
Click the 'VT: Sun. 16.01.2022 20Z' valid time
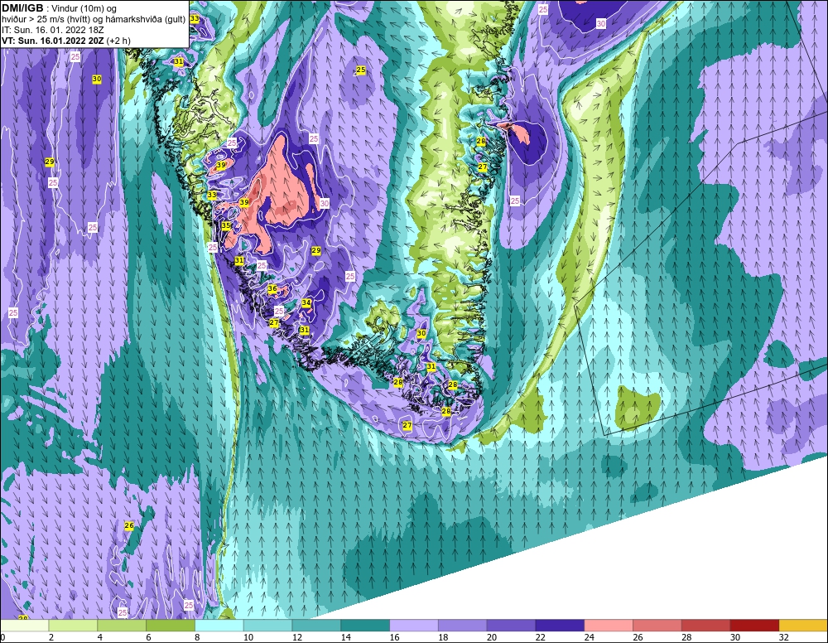(53, 41)
